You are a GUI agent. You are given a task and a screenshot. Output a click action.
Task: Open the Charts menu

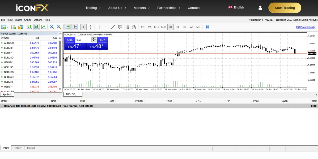point(28,20)
